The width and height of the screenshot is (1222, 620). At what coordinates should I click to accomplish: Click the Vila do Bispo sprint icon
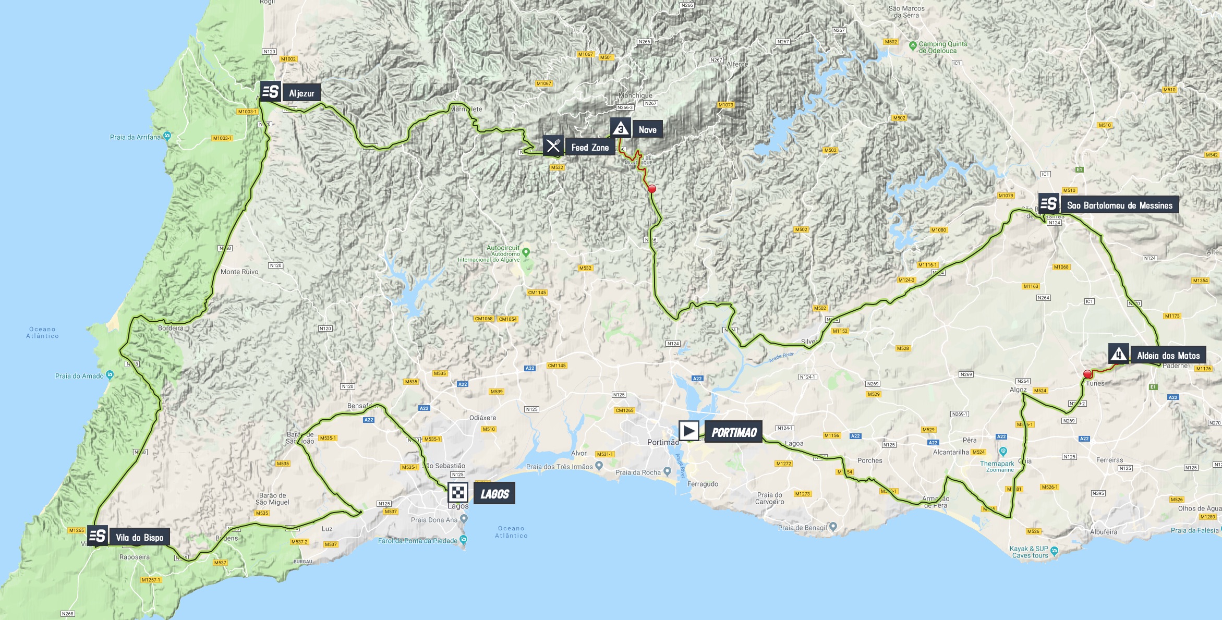(98, 536)
